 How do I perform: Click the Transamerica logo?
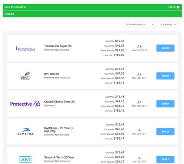tap(26, 48)
